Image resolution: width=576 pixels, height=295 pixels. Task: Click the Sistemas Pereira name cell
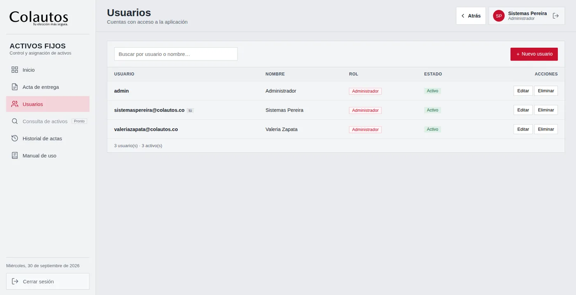(x=284, y=110)
